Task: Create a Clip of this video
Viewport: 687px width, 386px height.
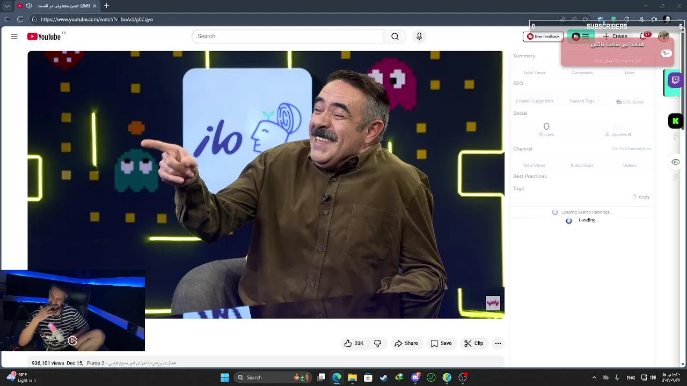Action: click(473, 343)
